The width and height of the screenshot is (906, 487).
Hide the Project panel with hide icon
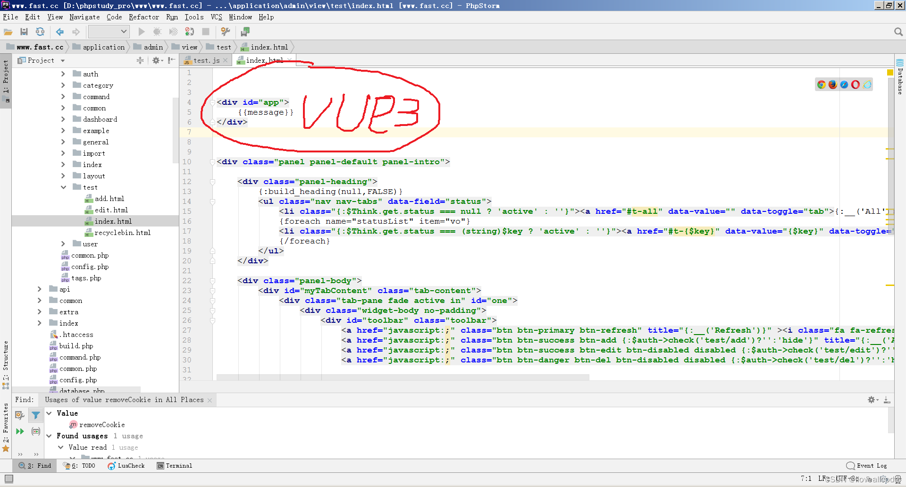(171, 60)
